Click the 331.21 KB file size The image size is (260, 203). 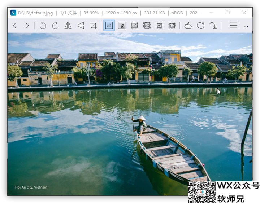pos(155,13)
